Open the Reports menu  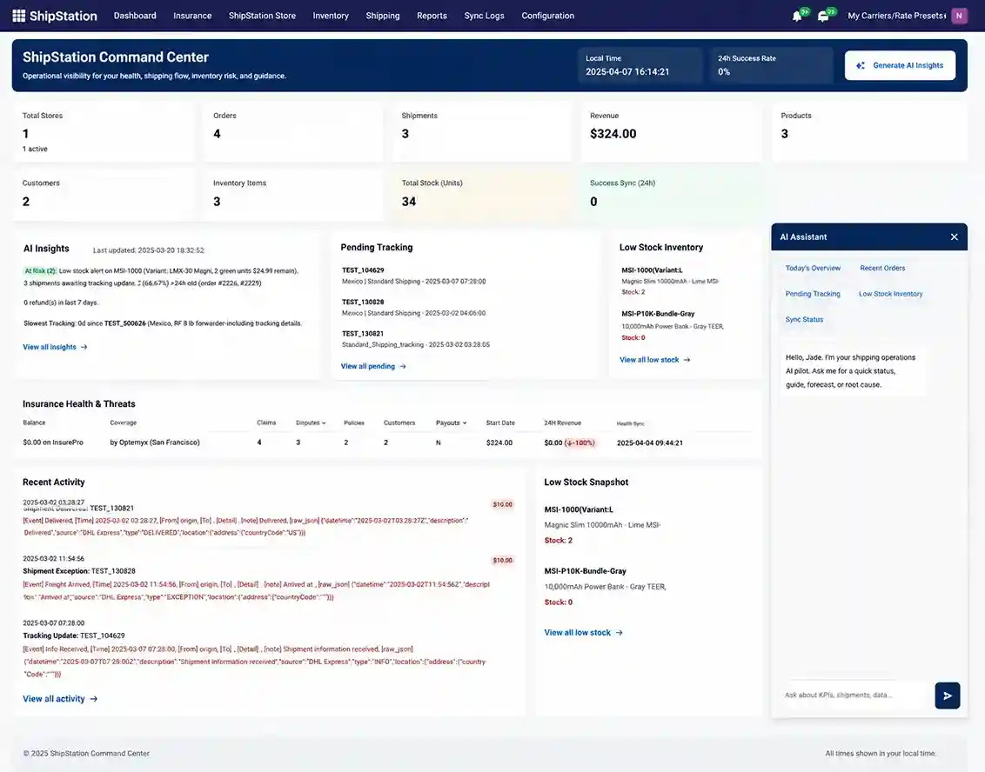[432, 16]
